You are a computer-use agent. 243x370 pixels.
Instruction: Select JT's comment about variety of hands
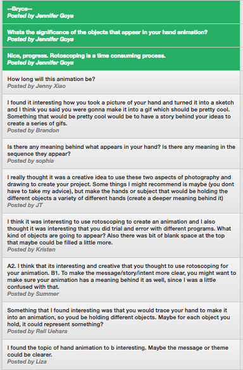[121, 191]
